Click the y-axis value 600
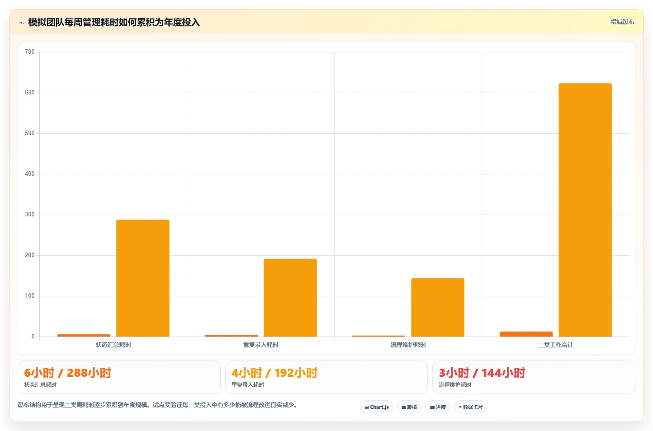653x431 pixels. [30, 93]
